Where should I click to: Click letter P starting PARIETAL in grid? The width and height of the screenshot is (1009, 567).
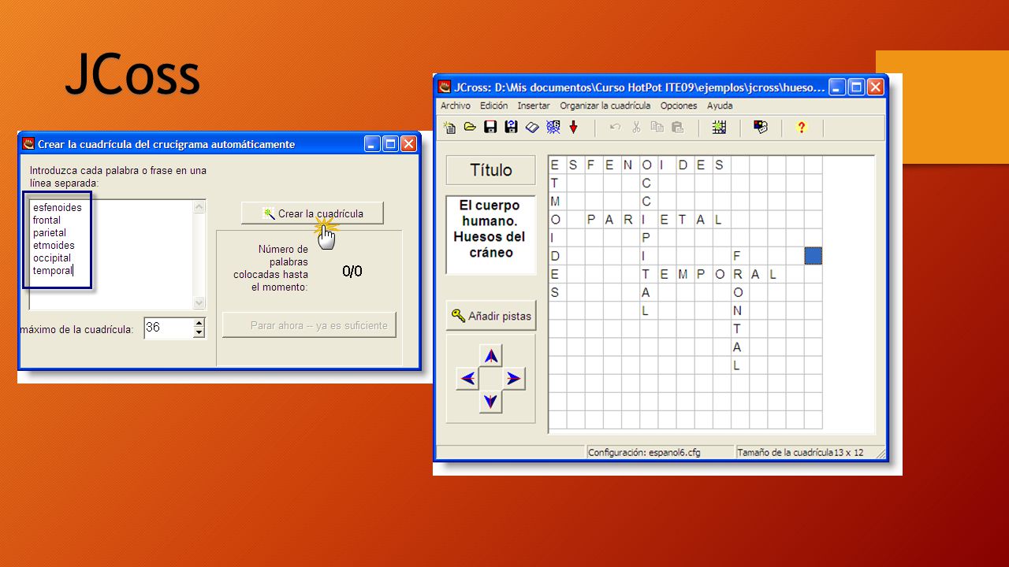591,220
